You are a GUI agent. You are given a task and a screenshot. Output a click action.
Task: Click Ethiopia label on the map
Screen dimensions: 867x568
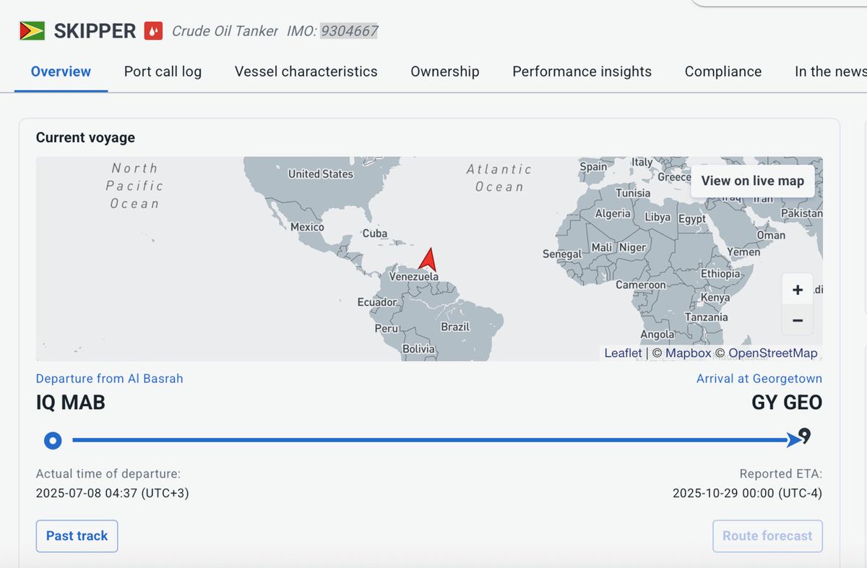pos(720,274)
